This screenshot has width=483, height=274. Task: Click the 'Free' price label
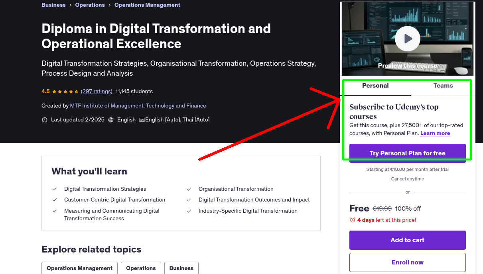(359, 208)
